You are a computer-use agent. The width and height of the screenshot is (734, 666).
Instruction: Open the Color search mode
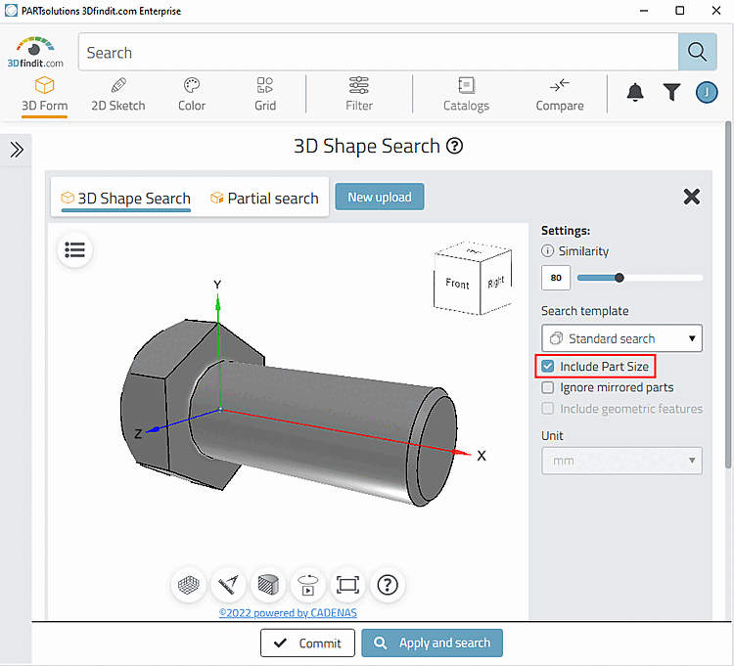(192, 94)
